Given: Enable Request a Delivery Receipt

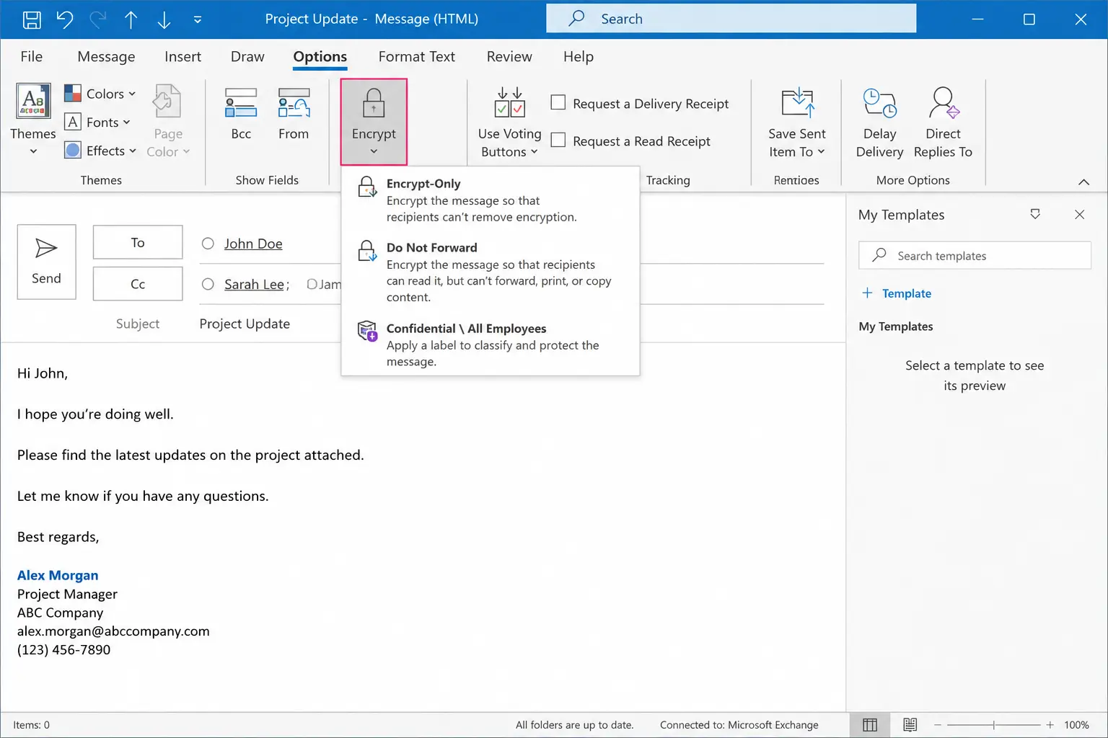Looking at the screenshot, I should pyautogui.click(x=558, y=103).
